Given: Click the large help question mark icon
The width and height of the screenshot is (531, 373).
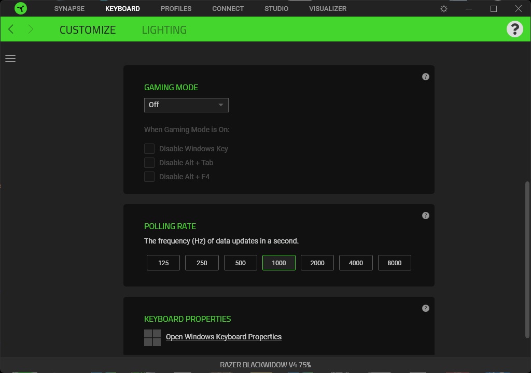Looking at the screenshot, I should [x=514, y=29].
